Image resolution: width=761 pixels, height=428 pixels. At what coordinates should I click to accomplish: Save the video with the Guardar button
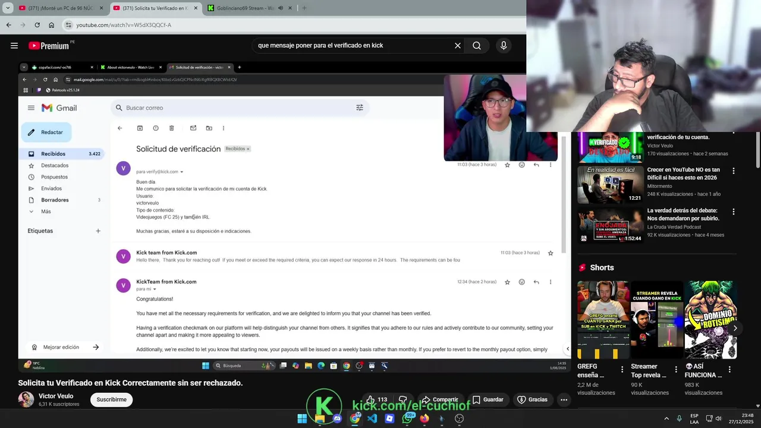point(488,399)
